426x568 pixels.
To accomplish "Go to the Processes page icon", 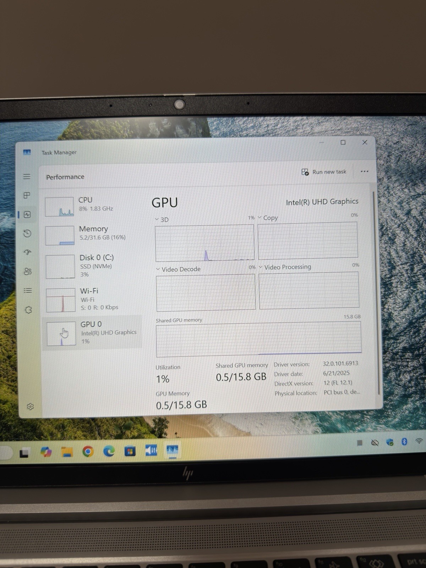I will (27, 195).
